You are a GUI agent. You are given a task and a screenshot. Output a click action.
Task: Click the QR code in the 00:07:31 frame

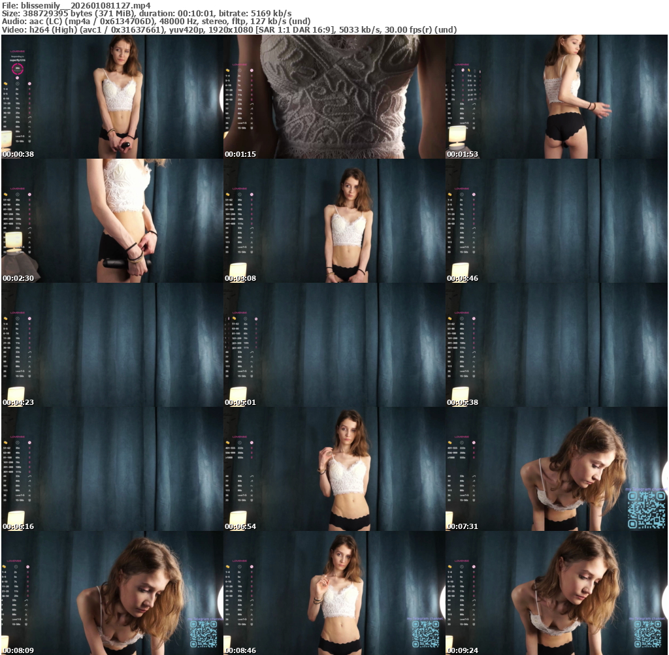click(x=647, y=509)
